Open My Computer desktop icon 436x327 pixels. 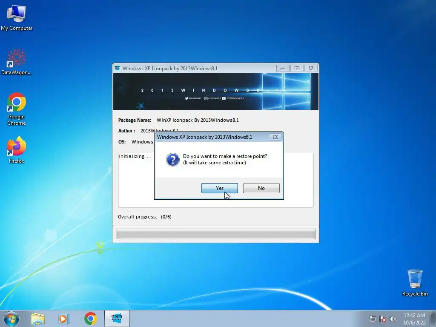tap(17, 17)
